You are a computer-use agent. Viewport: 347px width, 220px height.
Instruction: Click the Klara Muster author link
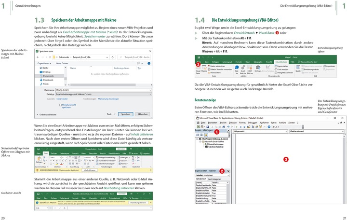pyautogui.click(x=62, y=99)
